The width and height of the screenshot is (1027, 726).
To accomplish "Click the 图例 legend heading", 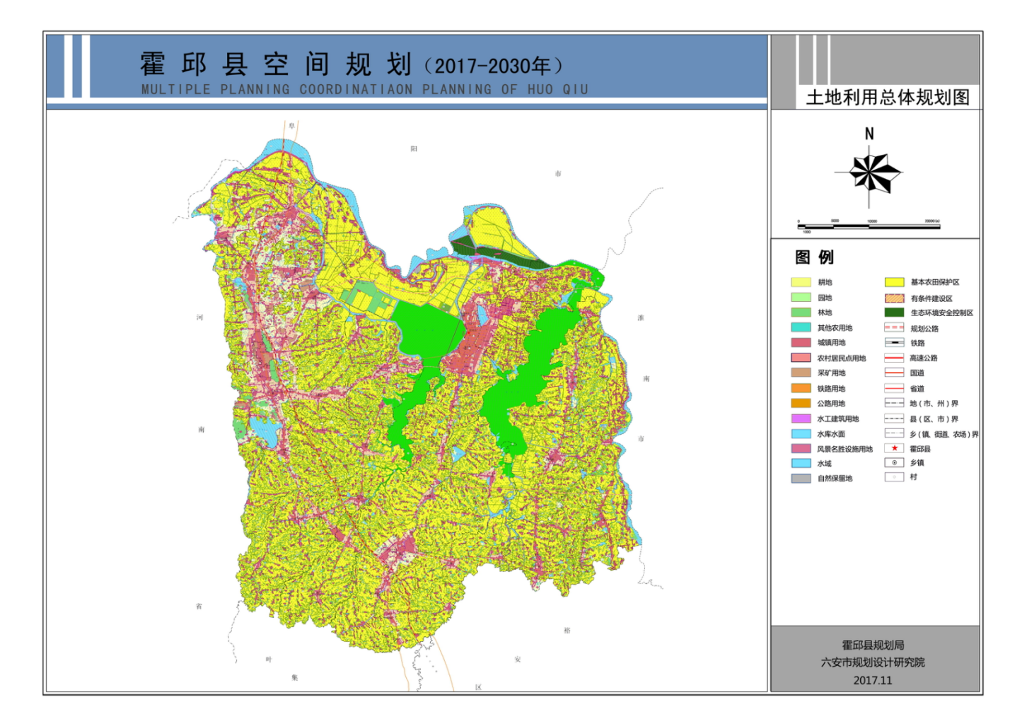I will [x=814, y=257].
